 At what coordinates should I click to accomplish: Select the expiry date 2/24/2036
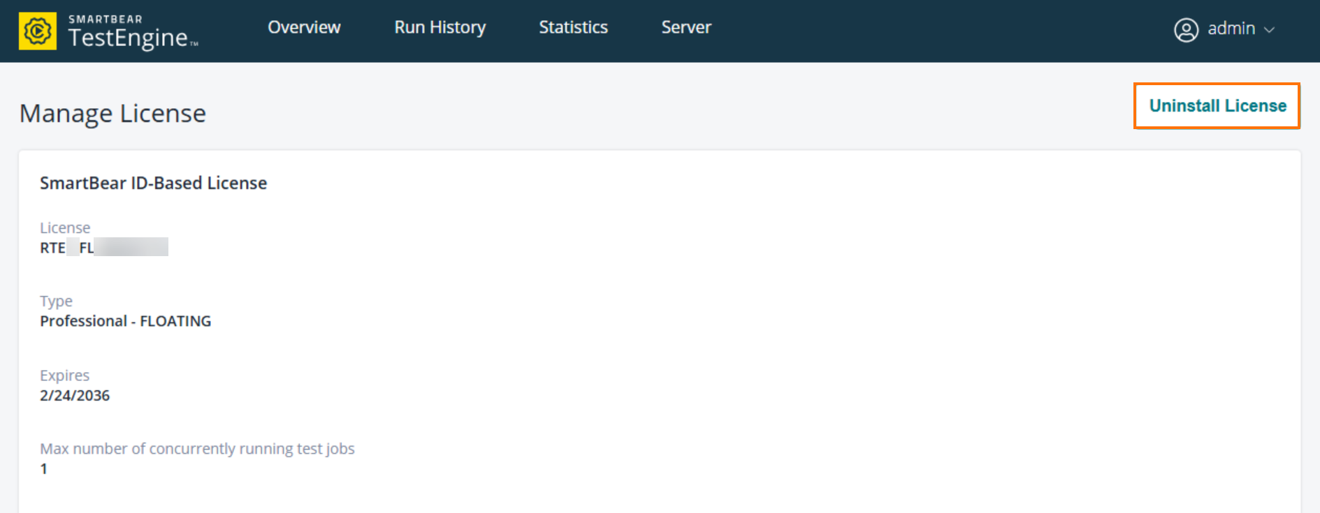(75, 396)
